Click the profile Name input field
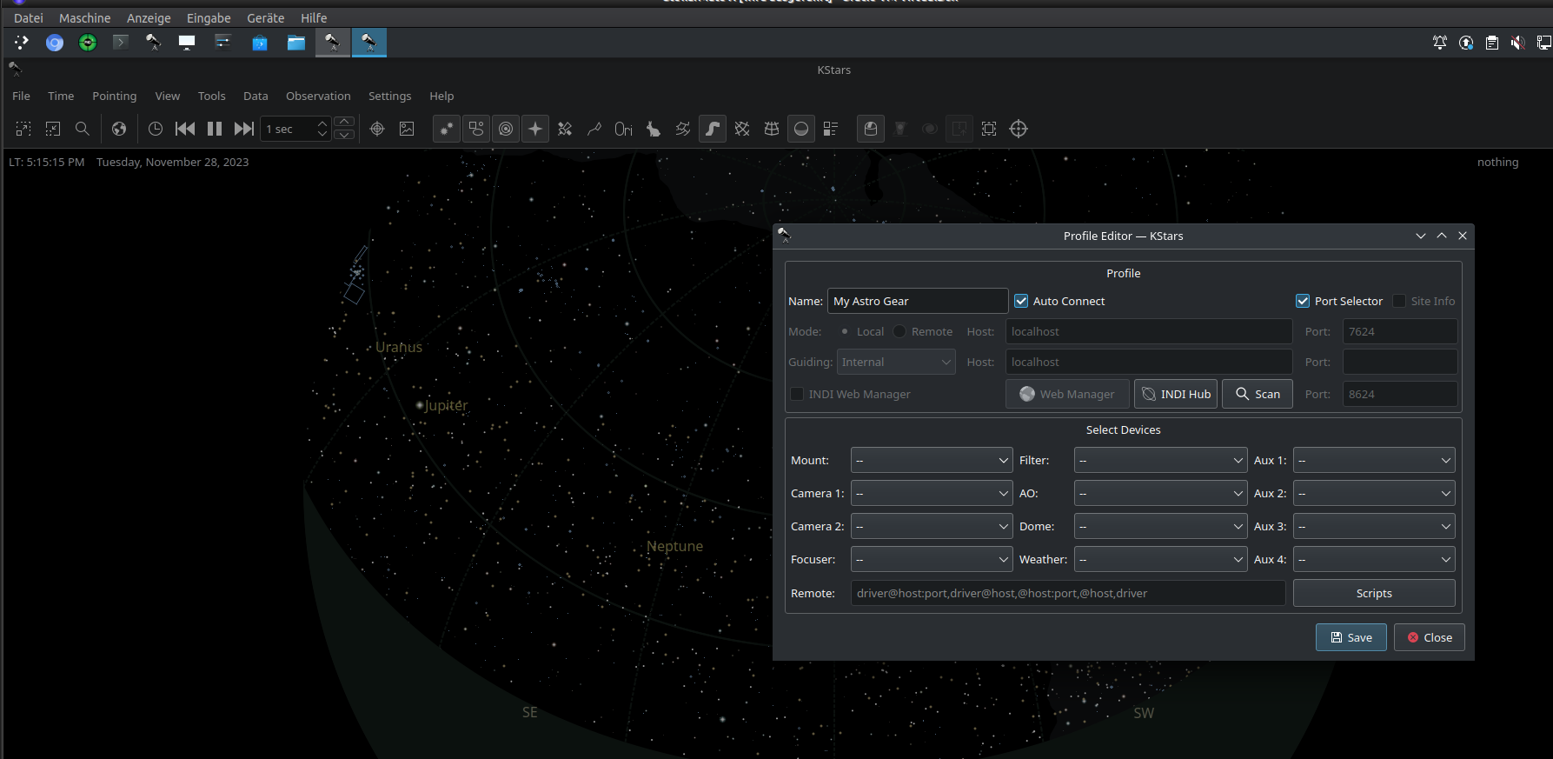This screenshot has width=1553, height=759. click(x=918, y=301)
